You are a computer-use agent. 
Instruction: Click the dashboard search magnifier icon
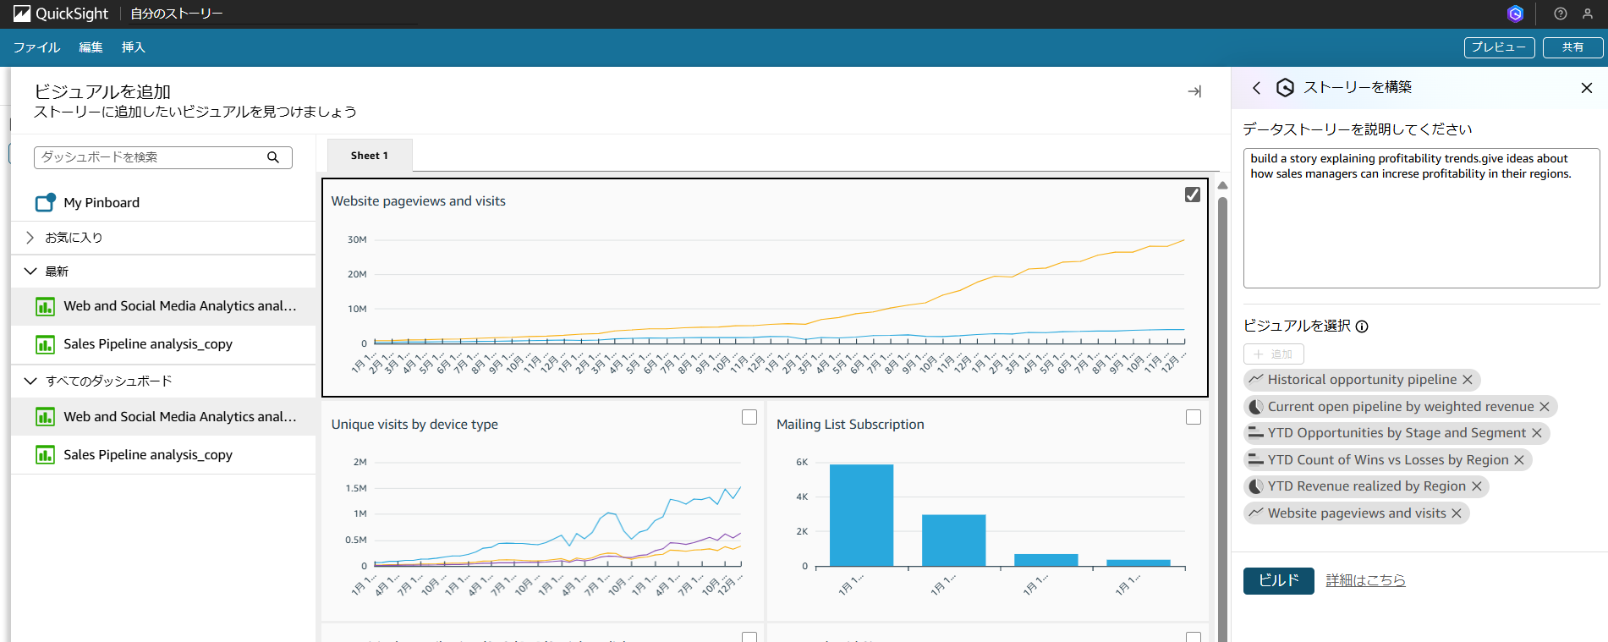point(273,157)
